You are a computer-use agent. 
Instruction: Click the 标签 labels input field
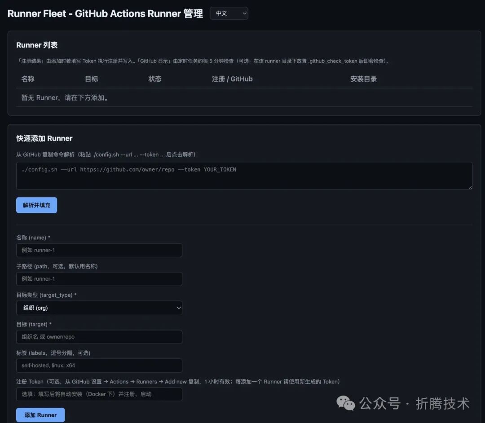99,366
